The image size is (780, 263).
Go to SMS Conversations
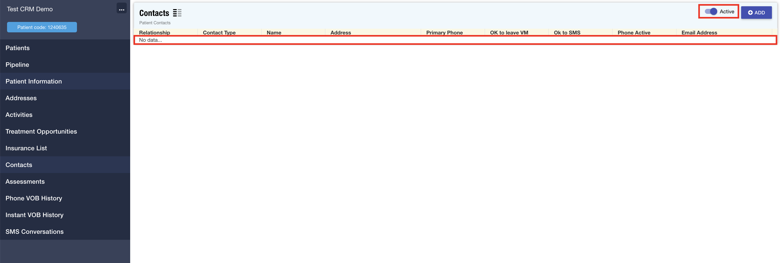coord(34,231)
